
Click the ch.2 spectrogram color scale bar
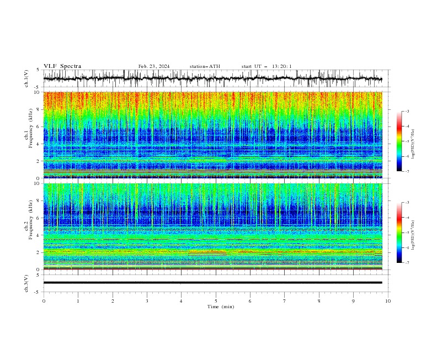(399, 233)
